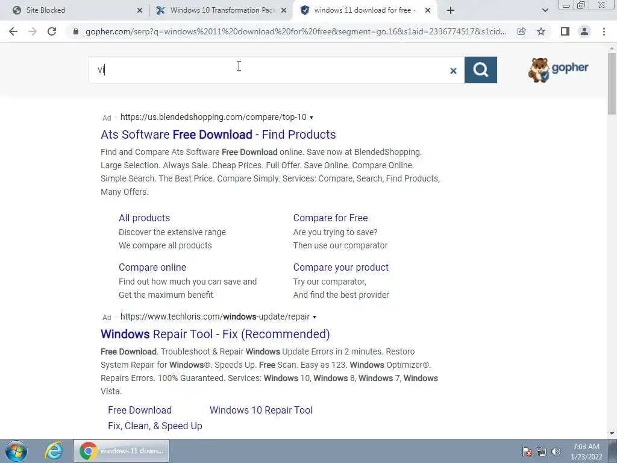
Task: Close windows 11 download tab
Action: pyautogui.click(x=428, y=10)
